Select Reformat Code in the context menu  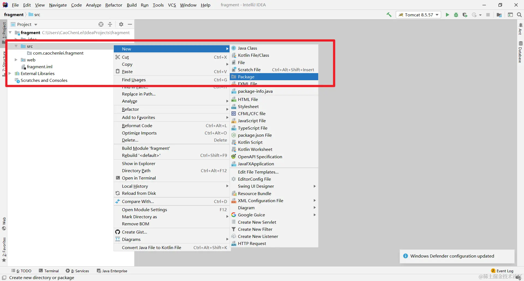[172, 125]
